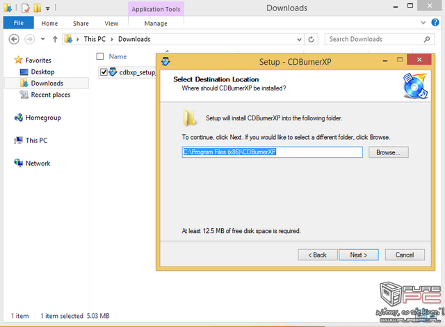Close the Setup - CDBurnerXP dialog
The width and height of the screenshot is (445, 327).
(419, 60)
